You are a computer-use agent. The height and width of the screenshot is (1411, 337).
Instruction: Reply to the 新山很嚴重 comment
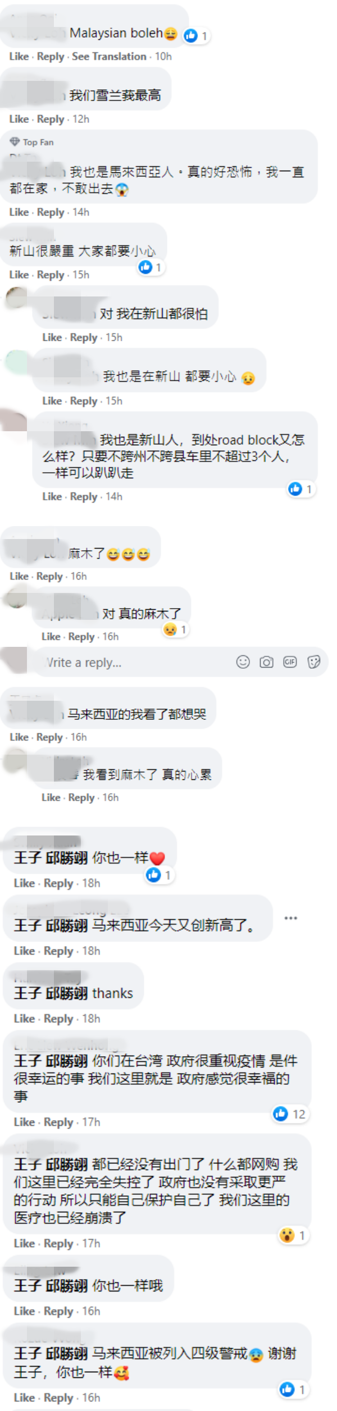[x=51, y=275]
